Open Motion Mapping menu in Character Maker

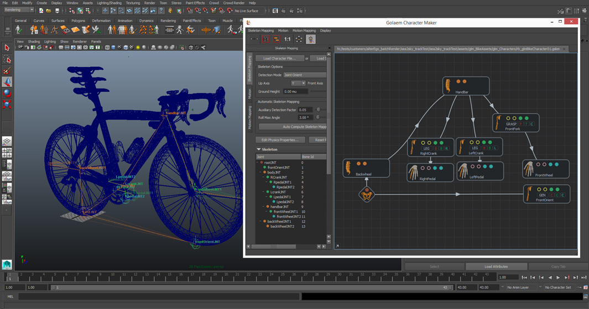304,30
